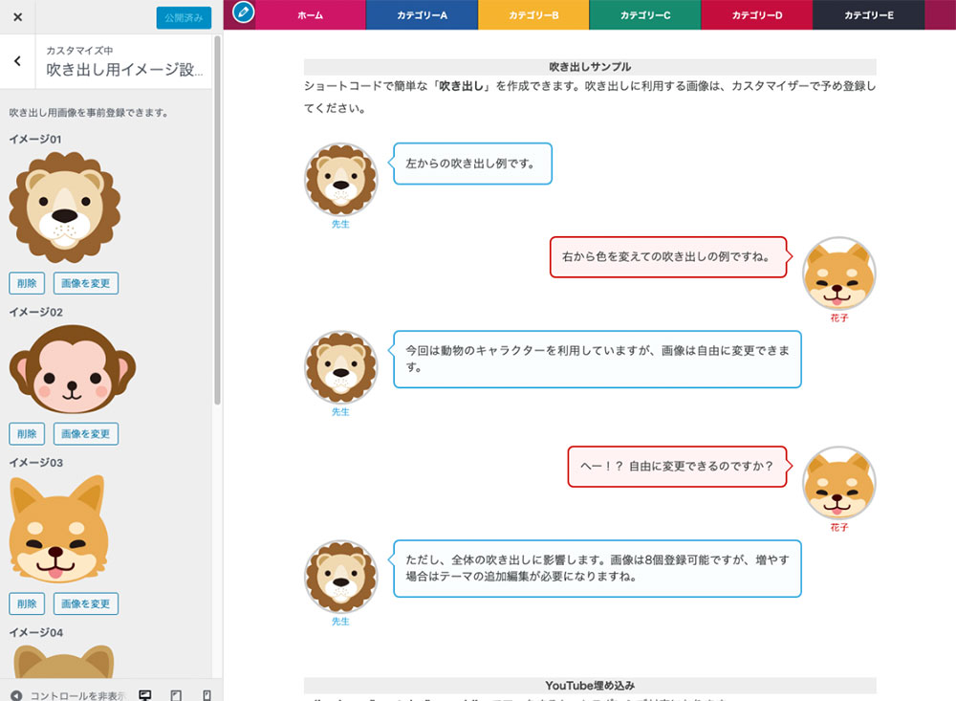The height and width of the screenshot is (701, 956).
Task: Switch to mobile preview device icon
Action: [206, 695]
